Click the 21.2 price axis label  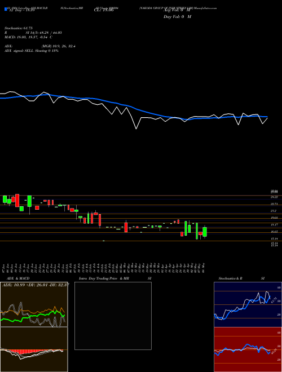click(275, 211)
